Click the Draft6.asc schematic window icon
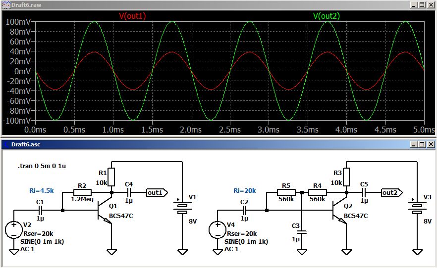This screenshot has width=437, height=268. pyautogui.click(x=6, y=144)
